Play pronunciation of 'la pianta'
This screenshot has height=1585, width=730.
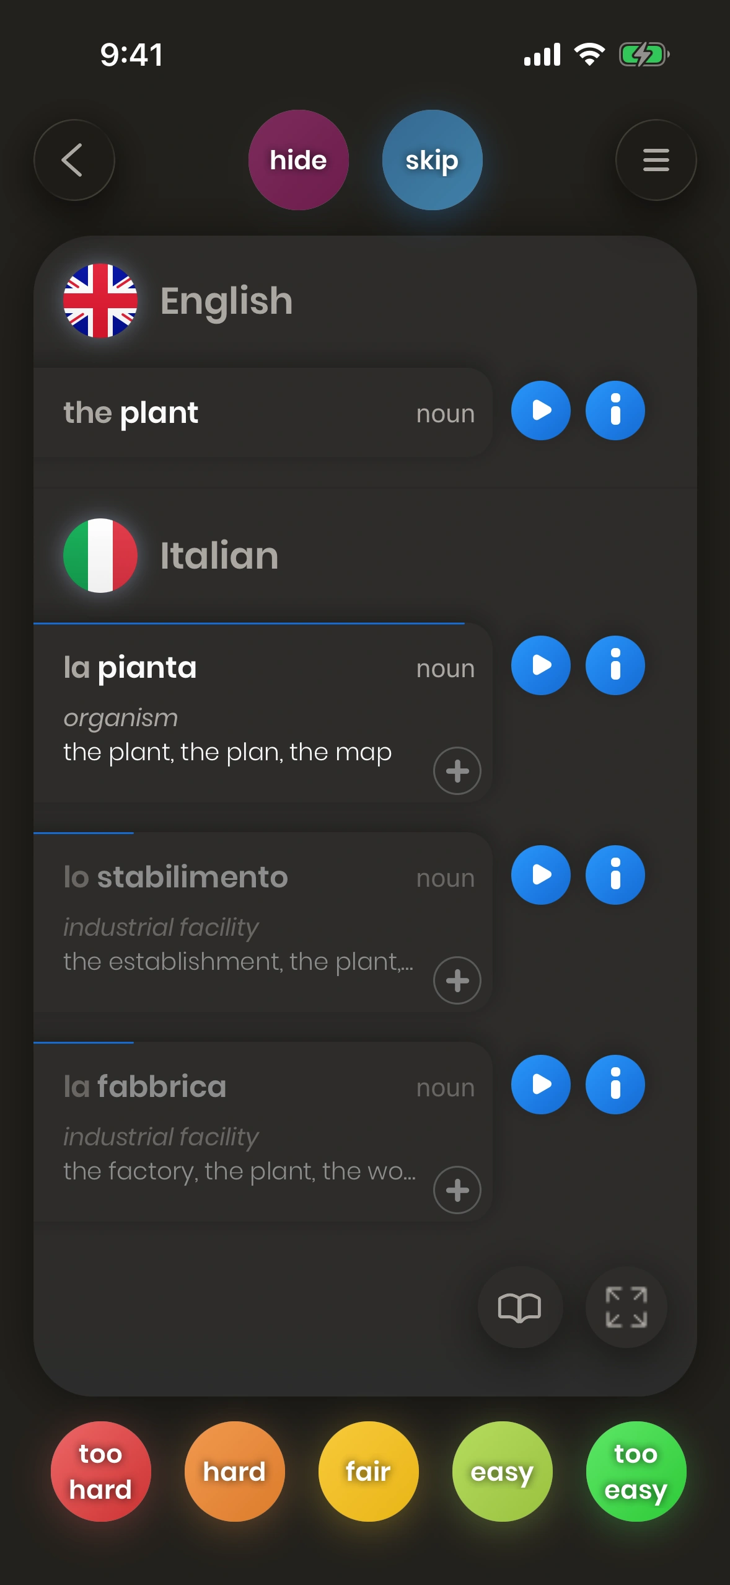(x=540, y=665)
